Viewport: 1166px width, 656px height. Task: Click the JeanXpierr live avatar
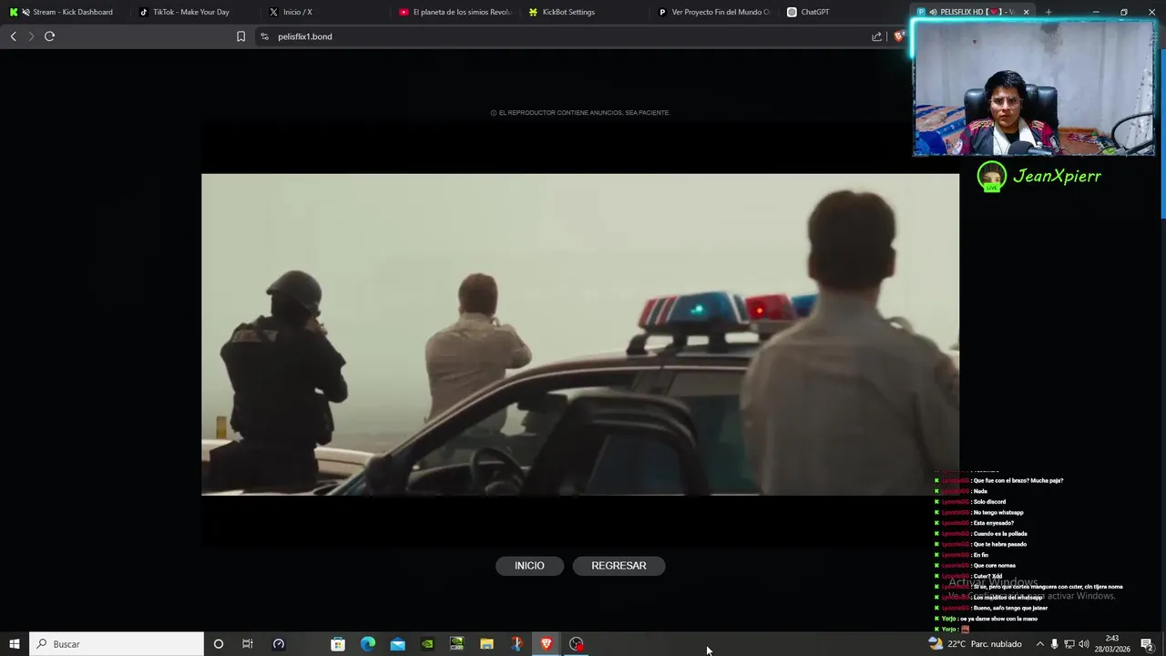[x=991, y=176]
